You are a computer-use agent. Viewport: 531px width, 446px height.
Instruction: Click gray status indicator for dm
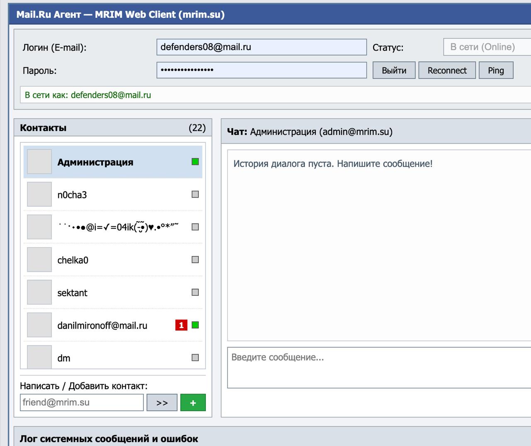coord(195,358)
